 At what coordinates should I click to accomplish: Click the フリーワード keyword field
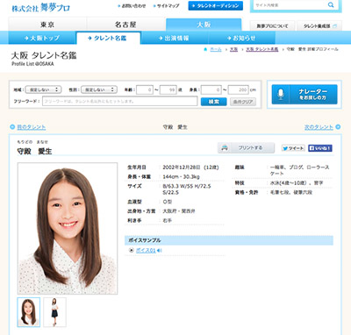click(120, 102)
